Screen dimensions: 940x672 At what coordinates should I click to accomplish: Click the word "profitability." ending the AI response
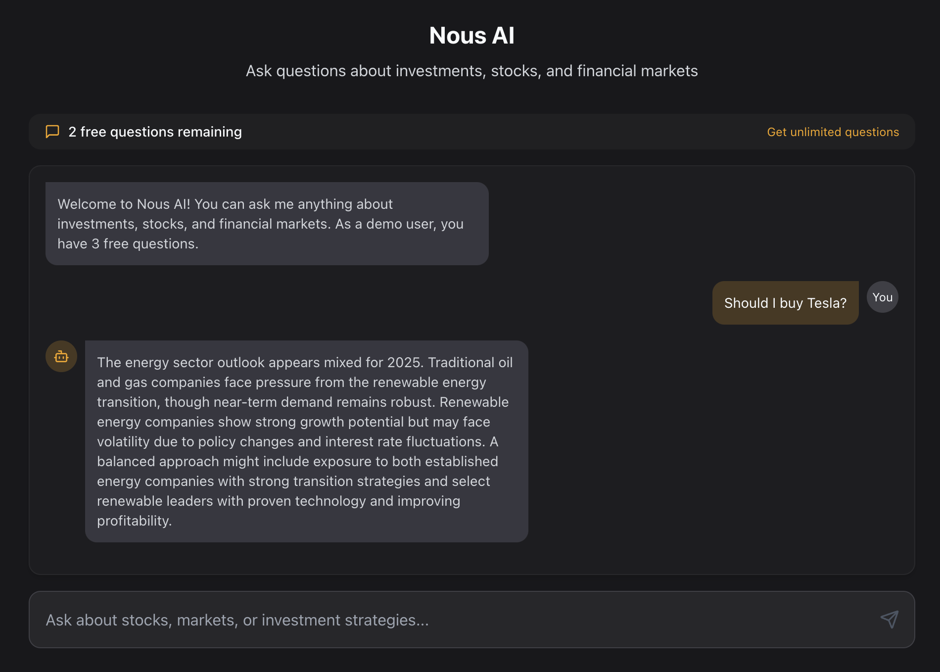134,521
